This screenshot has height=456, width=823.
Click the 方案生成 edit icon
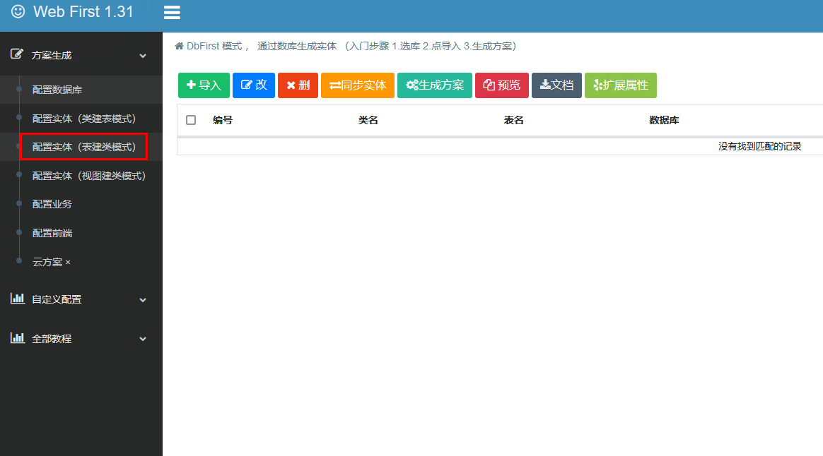coord(17,54)
